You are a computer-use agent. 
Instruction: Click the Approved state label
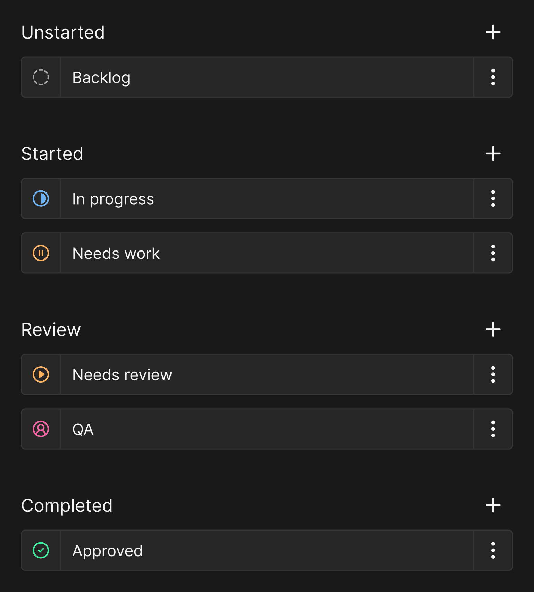click(108, 551)
